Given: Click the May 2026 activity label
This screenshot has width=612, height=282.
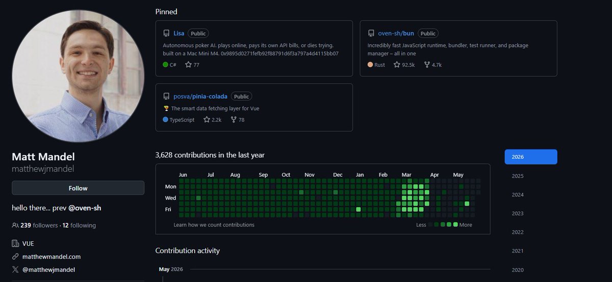Looking at the screenshot, I should tap(171, 269).
